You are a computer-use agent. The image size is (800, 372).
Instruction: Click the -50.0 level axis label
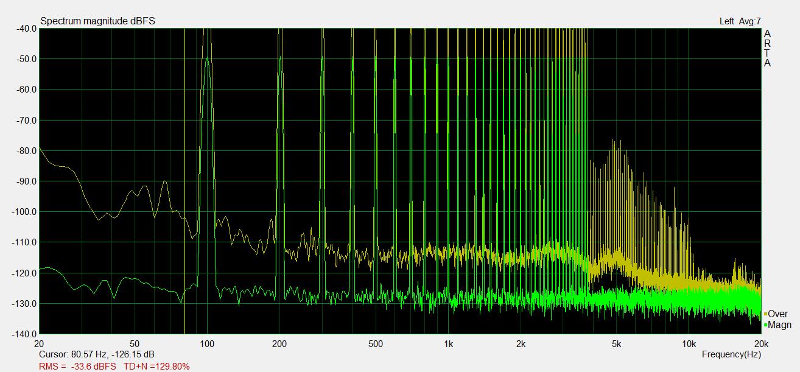[26, 59]
